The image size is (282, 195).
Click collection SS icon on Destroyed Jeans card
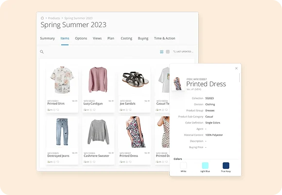click(x=50, y=162)
